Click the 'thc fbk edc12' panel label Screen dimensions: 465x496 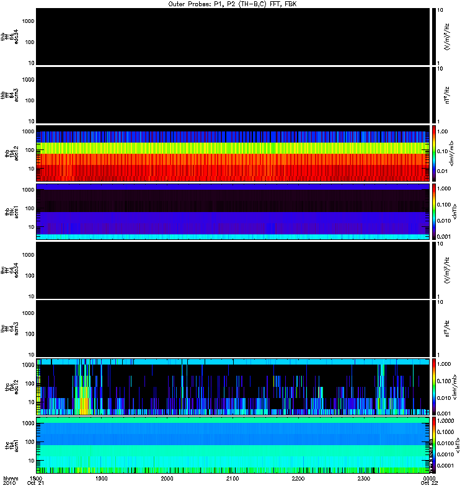pos(12,387)
